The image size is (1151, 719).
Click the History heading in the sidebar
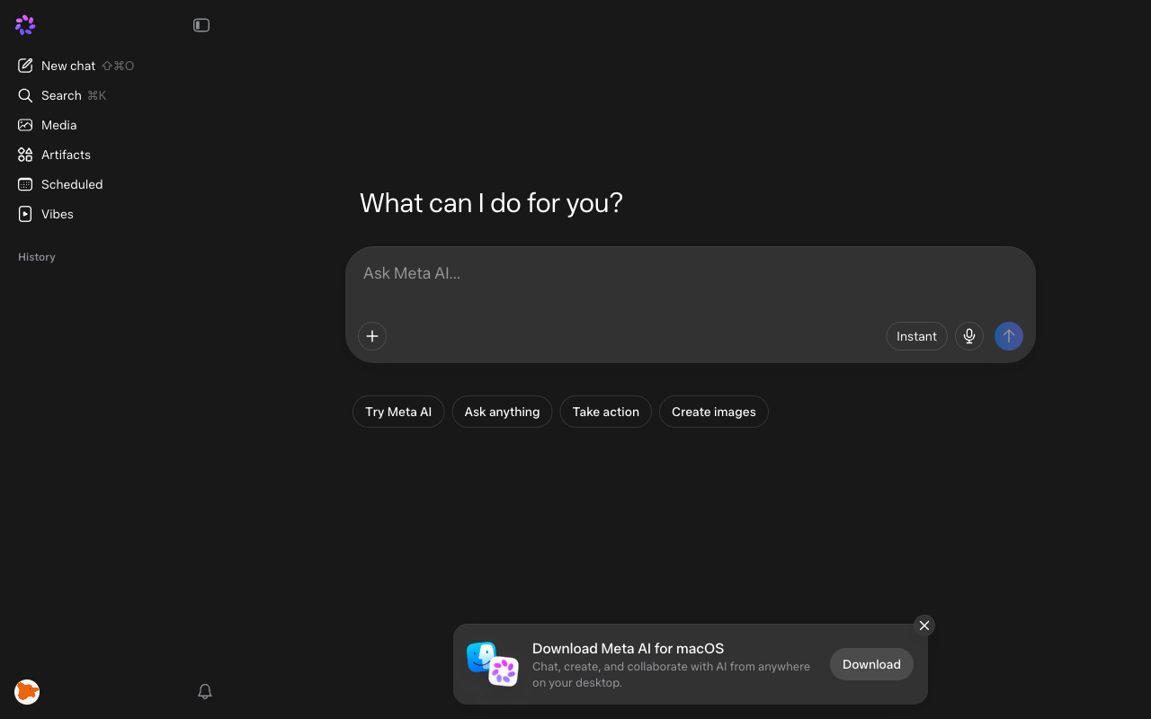[x=37, y=257]
